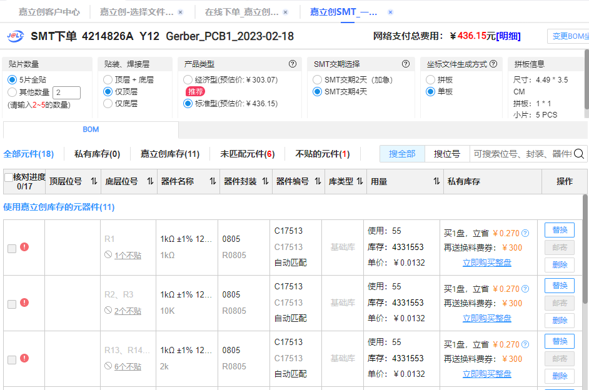Sort by 器件名称 column
589x390 pixels.
[213, 181]
